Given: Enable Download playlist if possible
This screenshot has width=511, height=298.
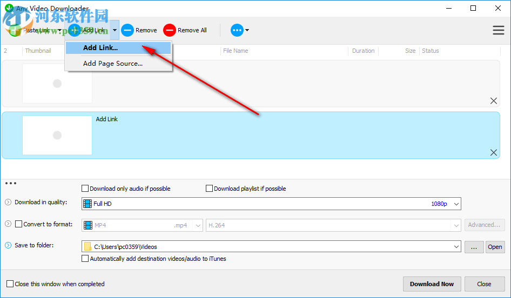Looking at the screenshot, I should pyautogui.click(x=209, y=189).
